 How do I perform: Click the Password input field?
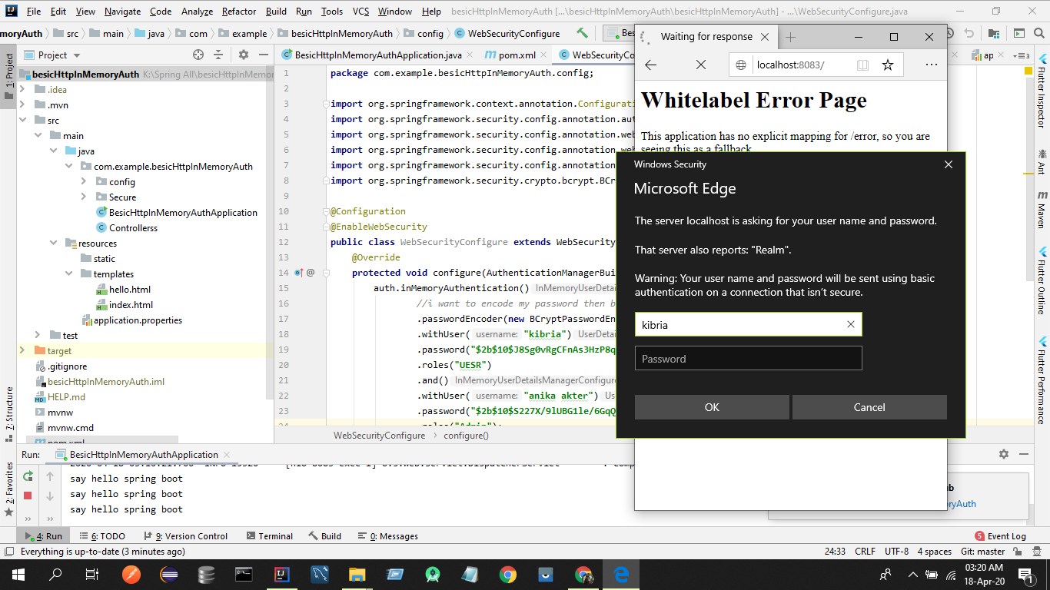coord(748,358)
